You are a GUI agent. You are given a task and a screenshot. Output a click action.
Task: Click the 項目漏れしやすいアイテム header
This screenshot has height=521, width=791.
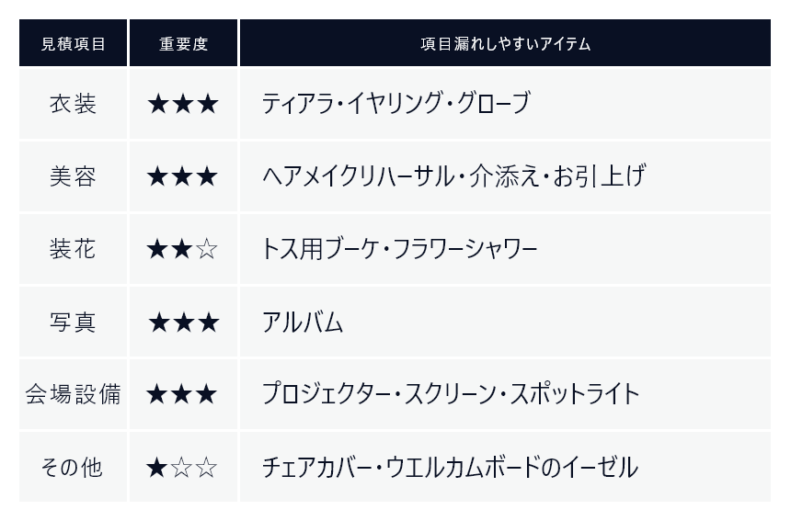point(505,43)
